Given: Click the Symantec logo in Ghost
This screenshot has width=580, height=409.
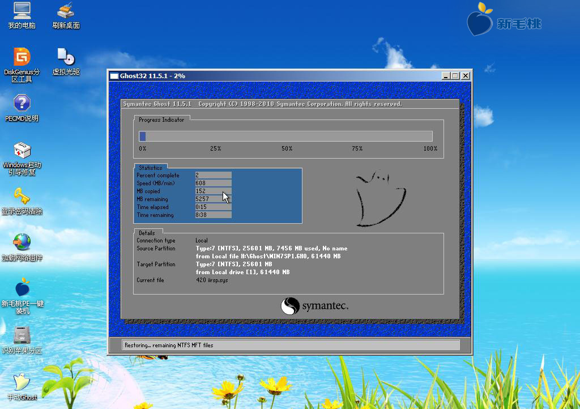Looking at the screenshot, I should [x=314, y=306].
